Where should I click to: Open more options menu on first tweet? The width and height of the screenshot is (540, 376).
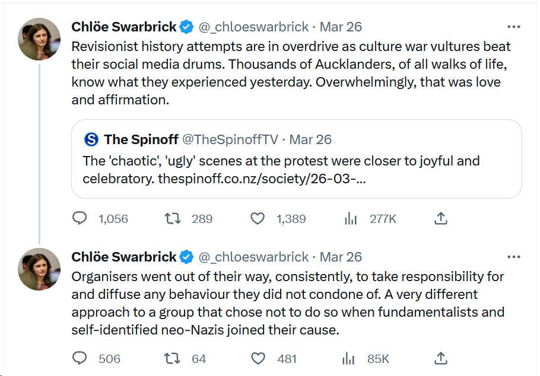click(x=514, y=27)
